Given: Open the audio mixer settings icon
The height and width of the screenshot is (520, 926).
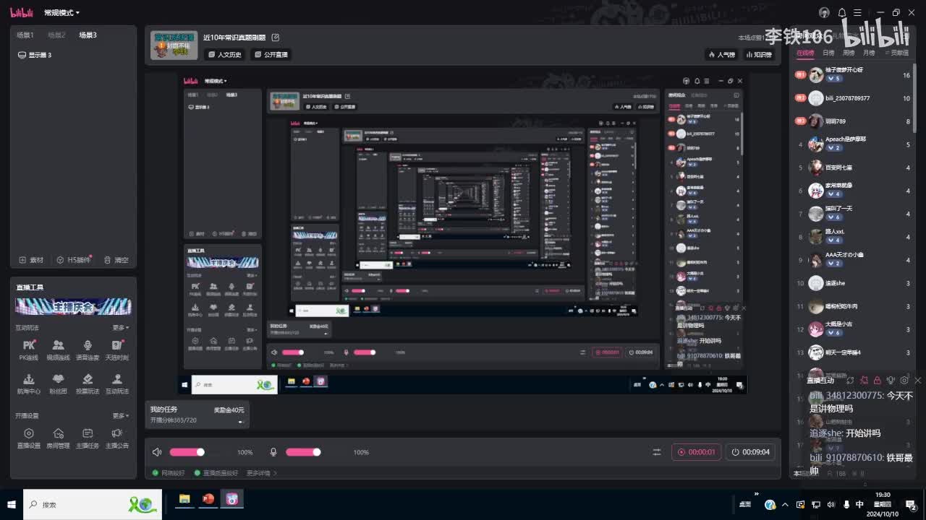Looking at the screenshot, I should coord(657,452).
